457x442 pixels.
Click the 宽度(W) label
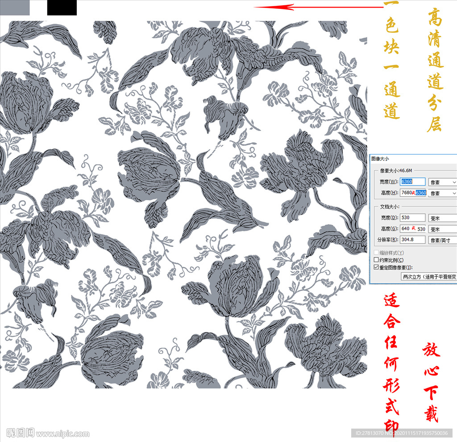point(389,181)
